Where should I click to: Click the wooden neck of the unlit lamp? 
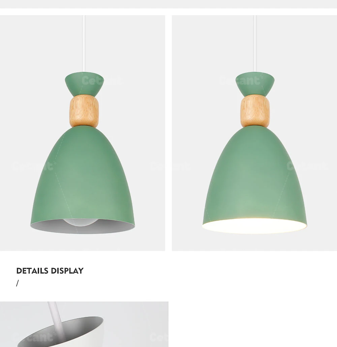(x=84, y=111)
